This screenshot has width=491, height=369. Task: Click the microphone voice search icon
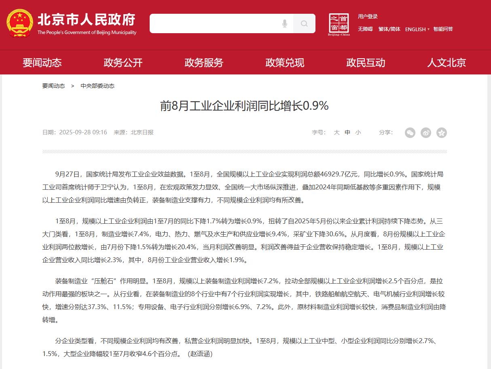(285, 24)
